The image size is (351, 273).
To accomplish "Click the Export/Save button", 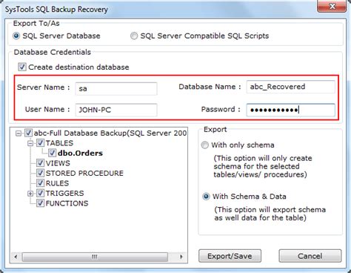I will pyautogui.click(x=230, y=256).
